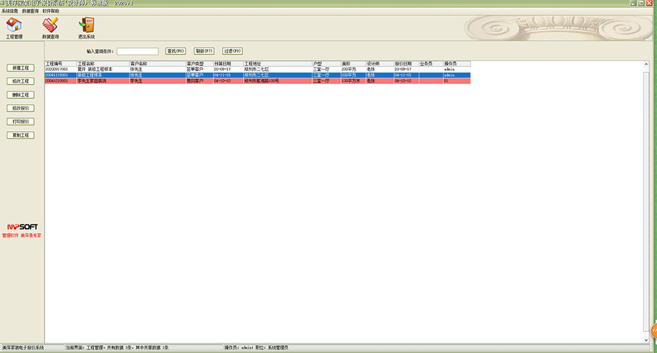The width and height of the screenshot is (657, 353).
Task: Click the 过滤(F9) filter button
Action: click(x=233, y=51)
